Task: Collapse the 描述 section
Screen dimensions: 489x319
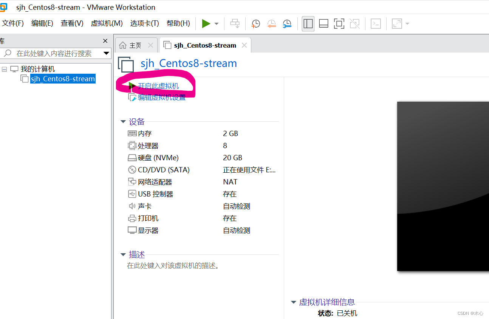Action: (x=123, y=255)
